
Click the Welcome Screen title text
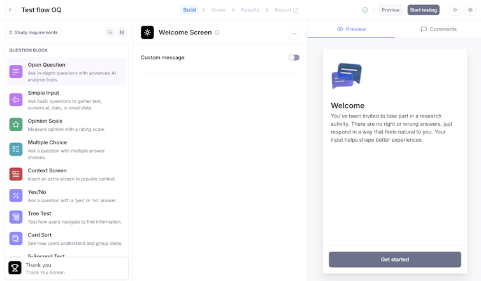185,32
